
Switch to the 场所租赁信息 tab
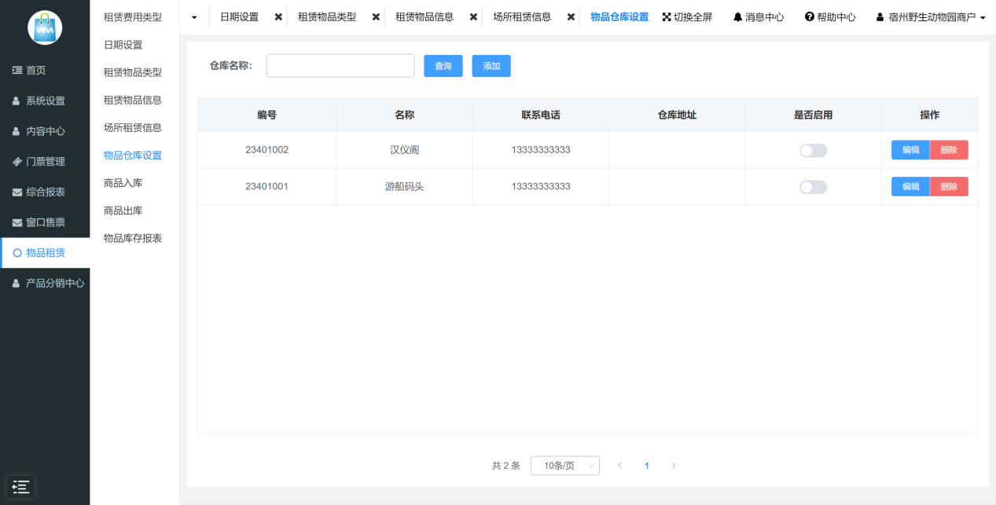(521, 16)
